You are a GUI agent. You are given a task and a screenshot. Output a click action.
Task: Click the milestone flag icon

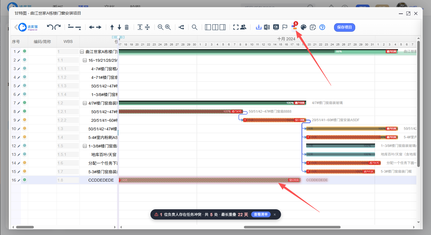click(x=285, y=27)
